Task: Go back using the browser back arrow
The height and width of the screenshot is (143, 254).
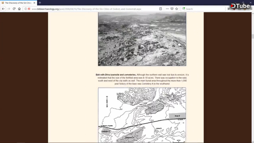Action: pyautogui.click(x=4, y=9)
